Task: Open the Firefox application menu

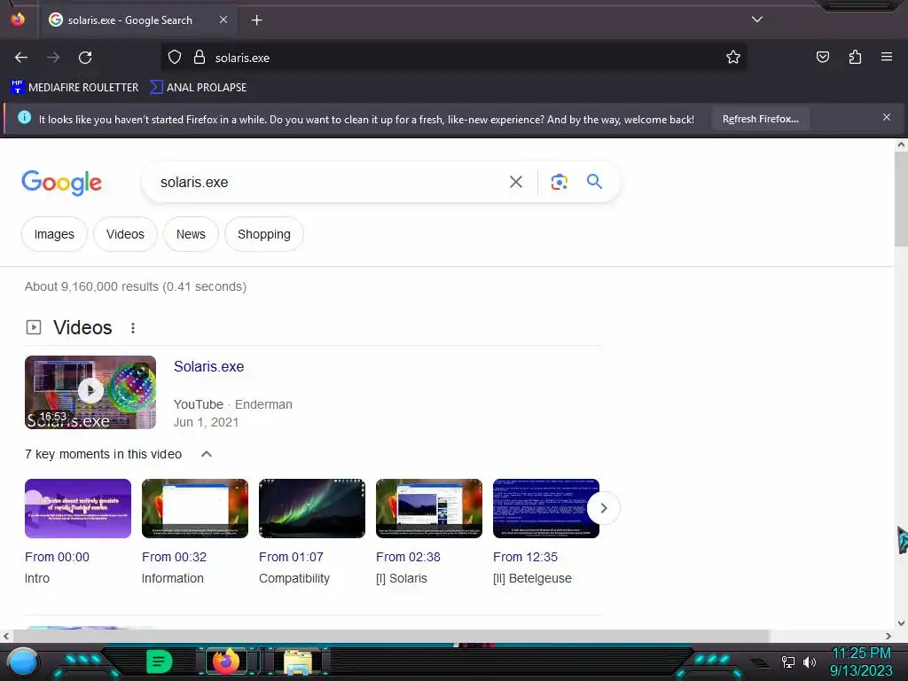Action: coord(887,57)
